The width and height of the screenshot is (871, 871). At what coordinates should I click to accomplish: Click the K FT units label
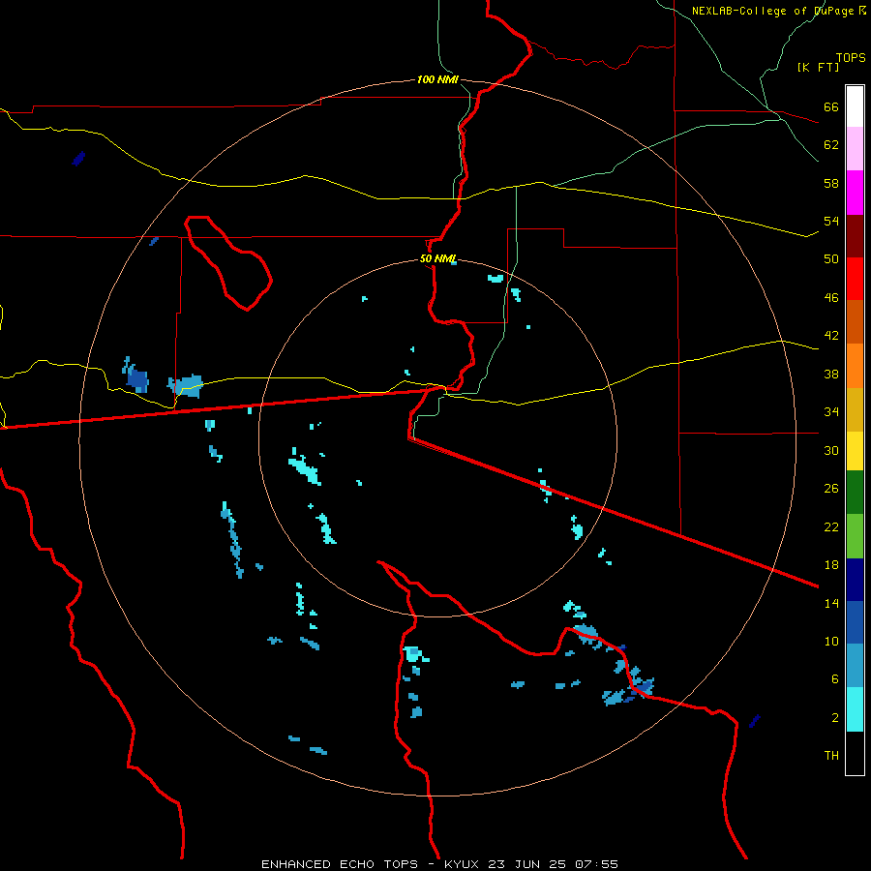818,67
